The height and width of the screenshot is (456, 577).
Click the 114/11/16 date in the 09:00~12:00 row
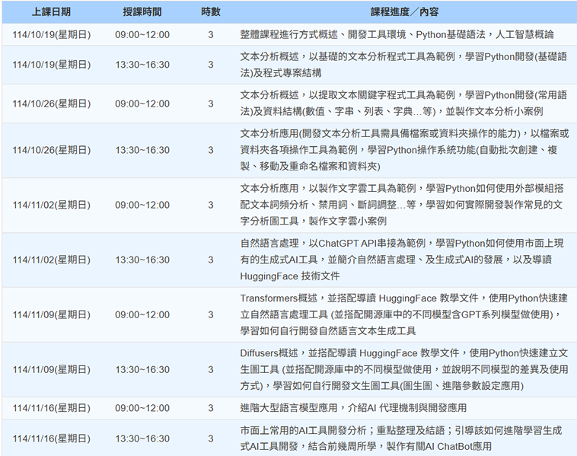51,408
